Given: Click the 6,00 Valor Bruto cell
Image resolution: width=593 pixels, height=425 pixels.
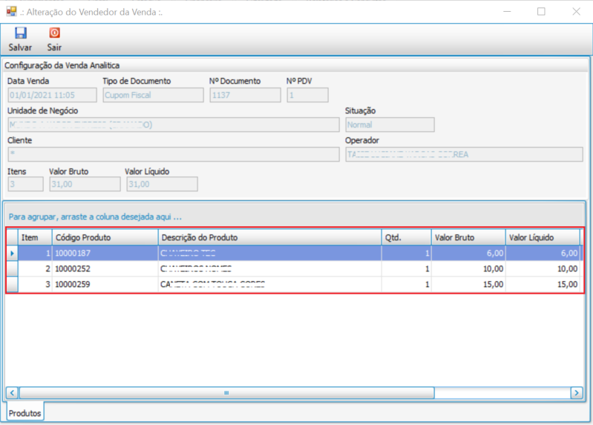Looking at the screenshot, I should (468, 253).
